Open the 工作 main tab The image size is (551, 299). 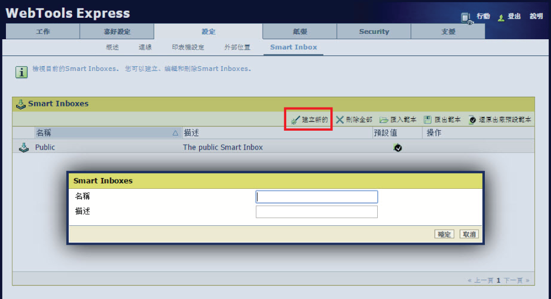click(x=43, y=31)
